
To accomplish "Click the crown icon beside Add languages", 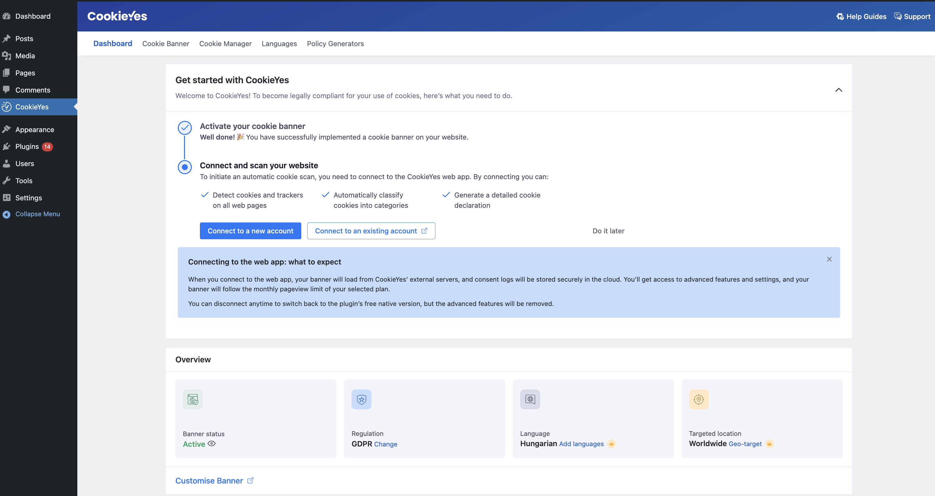I will tap(611, 444).
